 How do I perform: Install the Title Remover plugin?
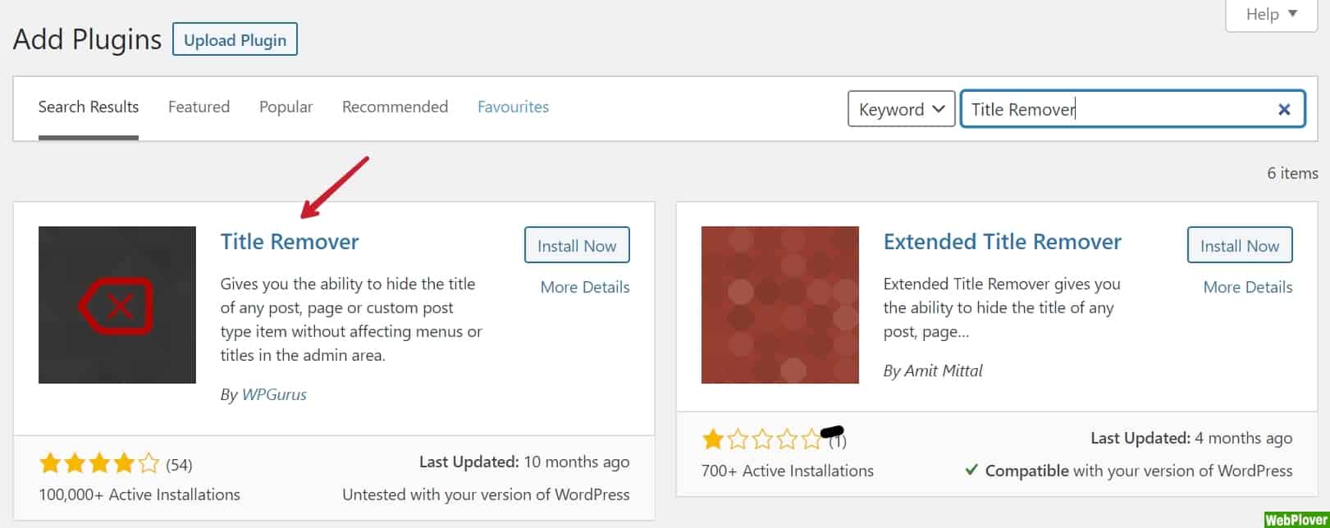(577, 246)
